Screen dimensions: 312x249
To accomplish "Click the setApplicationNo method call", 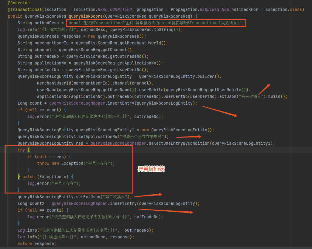I will (x=98, y=137).
